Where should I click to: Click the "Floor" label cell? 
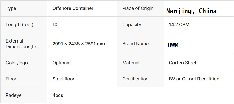[x=11, y=79]
